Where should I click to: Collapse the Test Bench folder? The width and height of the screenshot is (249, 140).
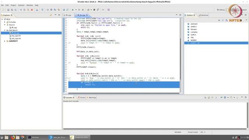5,30
